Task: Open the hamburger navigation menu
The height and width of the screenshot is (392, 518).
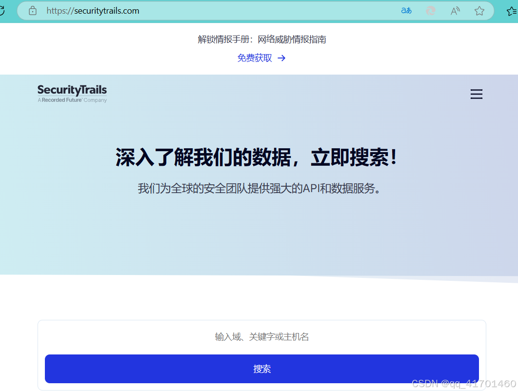Action: (476, 94)
